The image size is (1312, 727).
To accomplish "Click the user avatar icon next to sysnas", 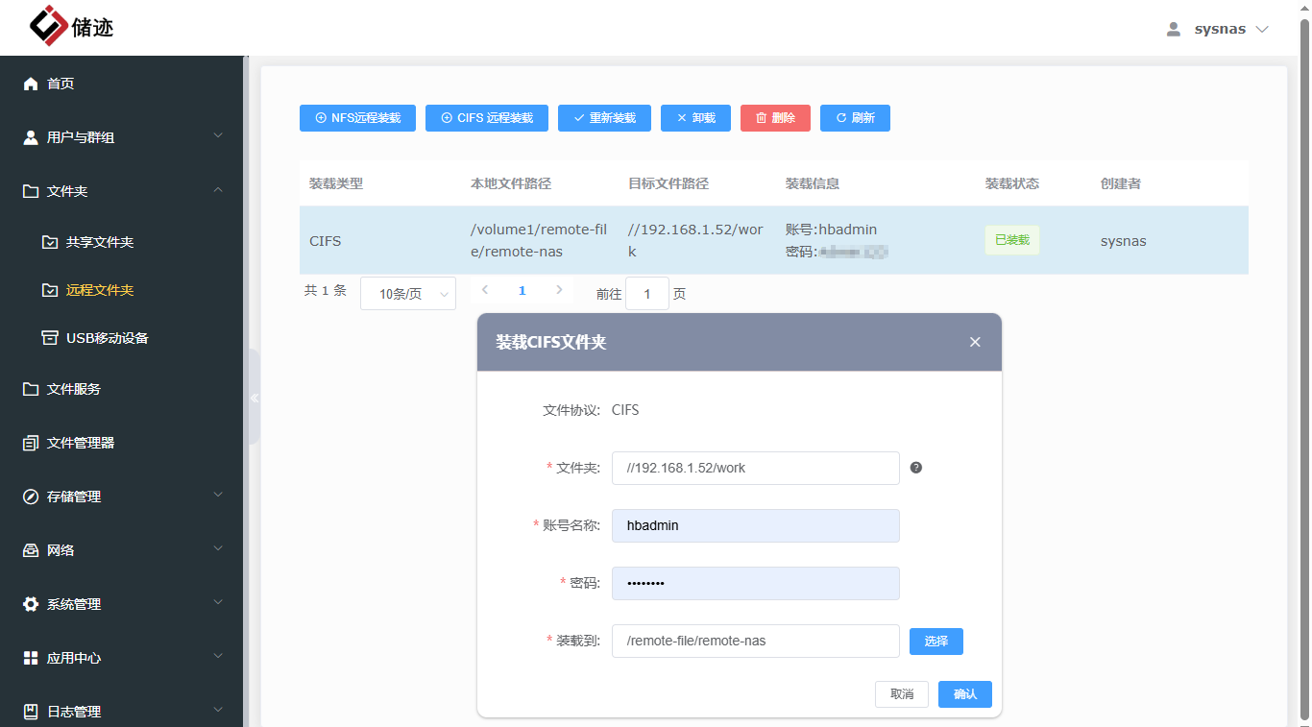I will (1173, 29).
